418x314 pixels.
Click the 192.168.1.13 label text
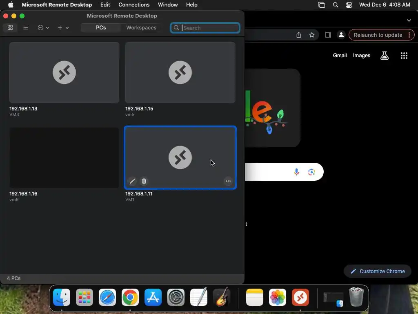pos(23,109)
